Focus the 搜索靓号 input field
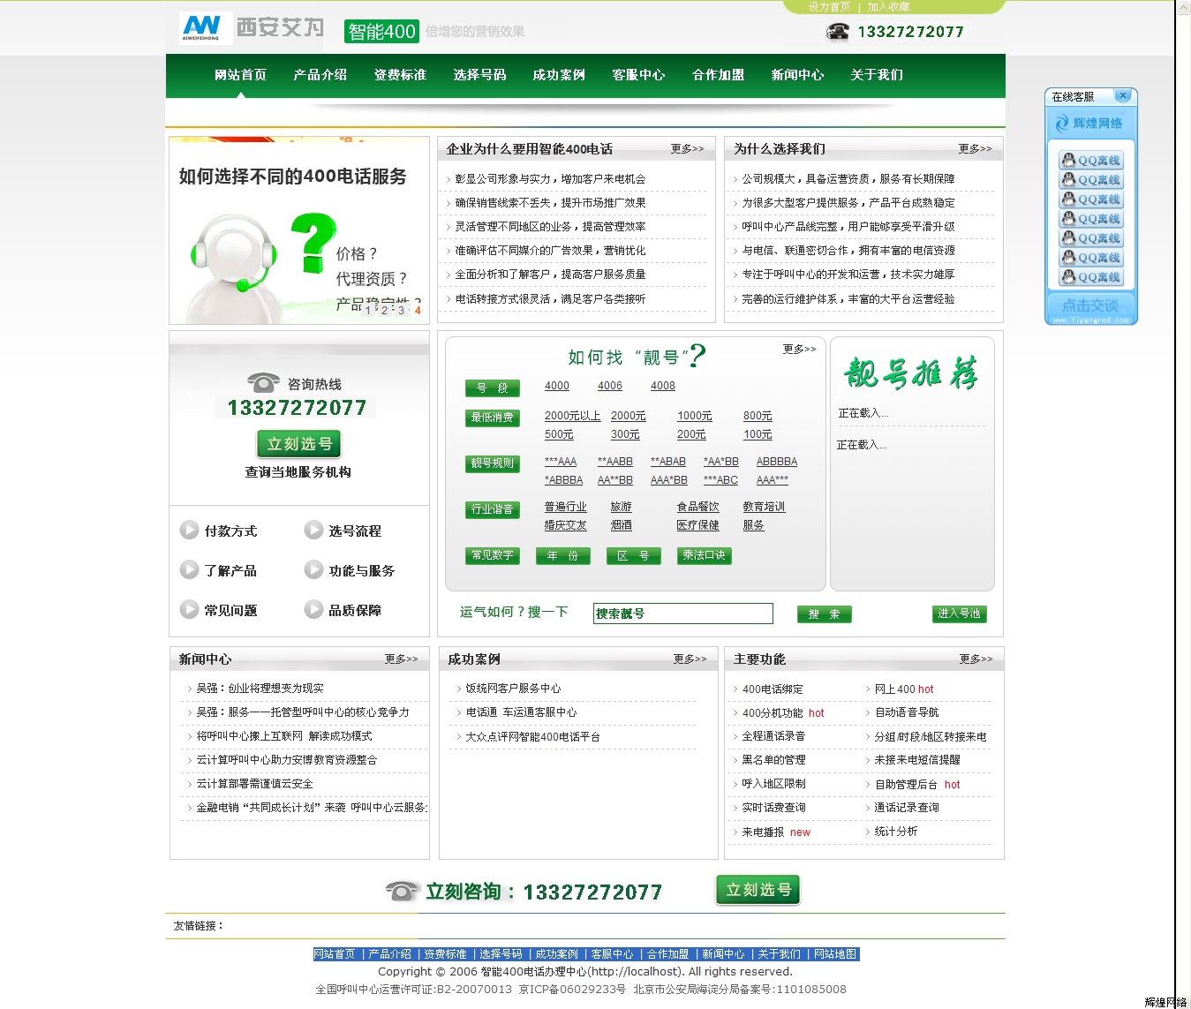1191x1009 pixels. [x=682, y=614]
